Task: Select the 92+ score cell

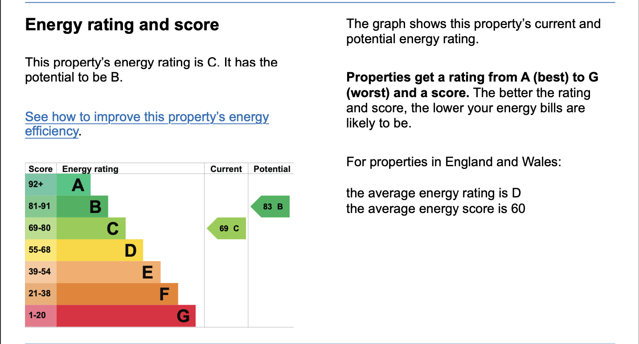Action: click(41, 184)
